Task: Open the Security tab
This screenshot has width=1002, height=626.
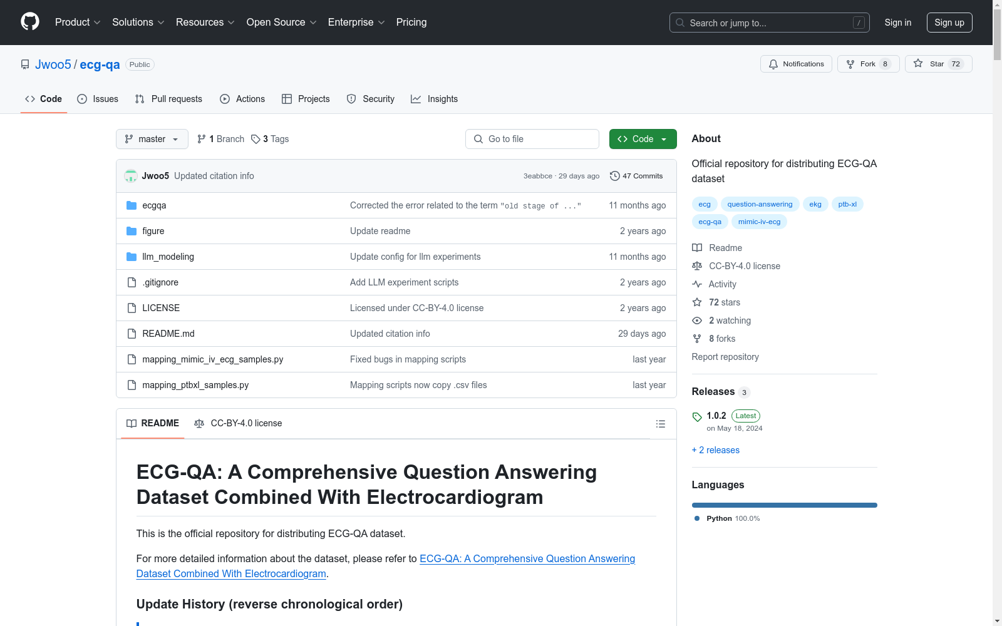Action: [371, 99]
